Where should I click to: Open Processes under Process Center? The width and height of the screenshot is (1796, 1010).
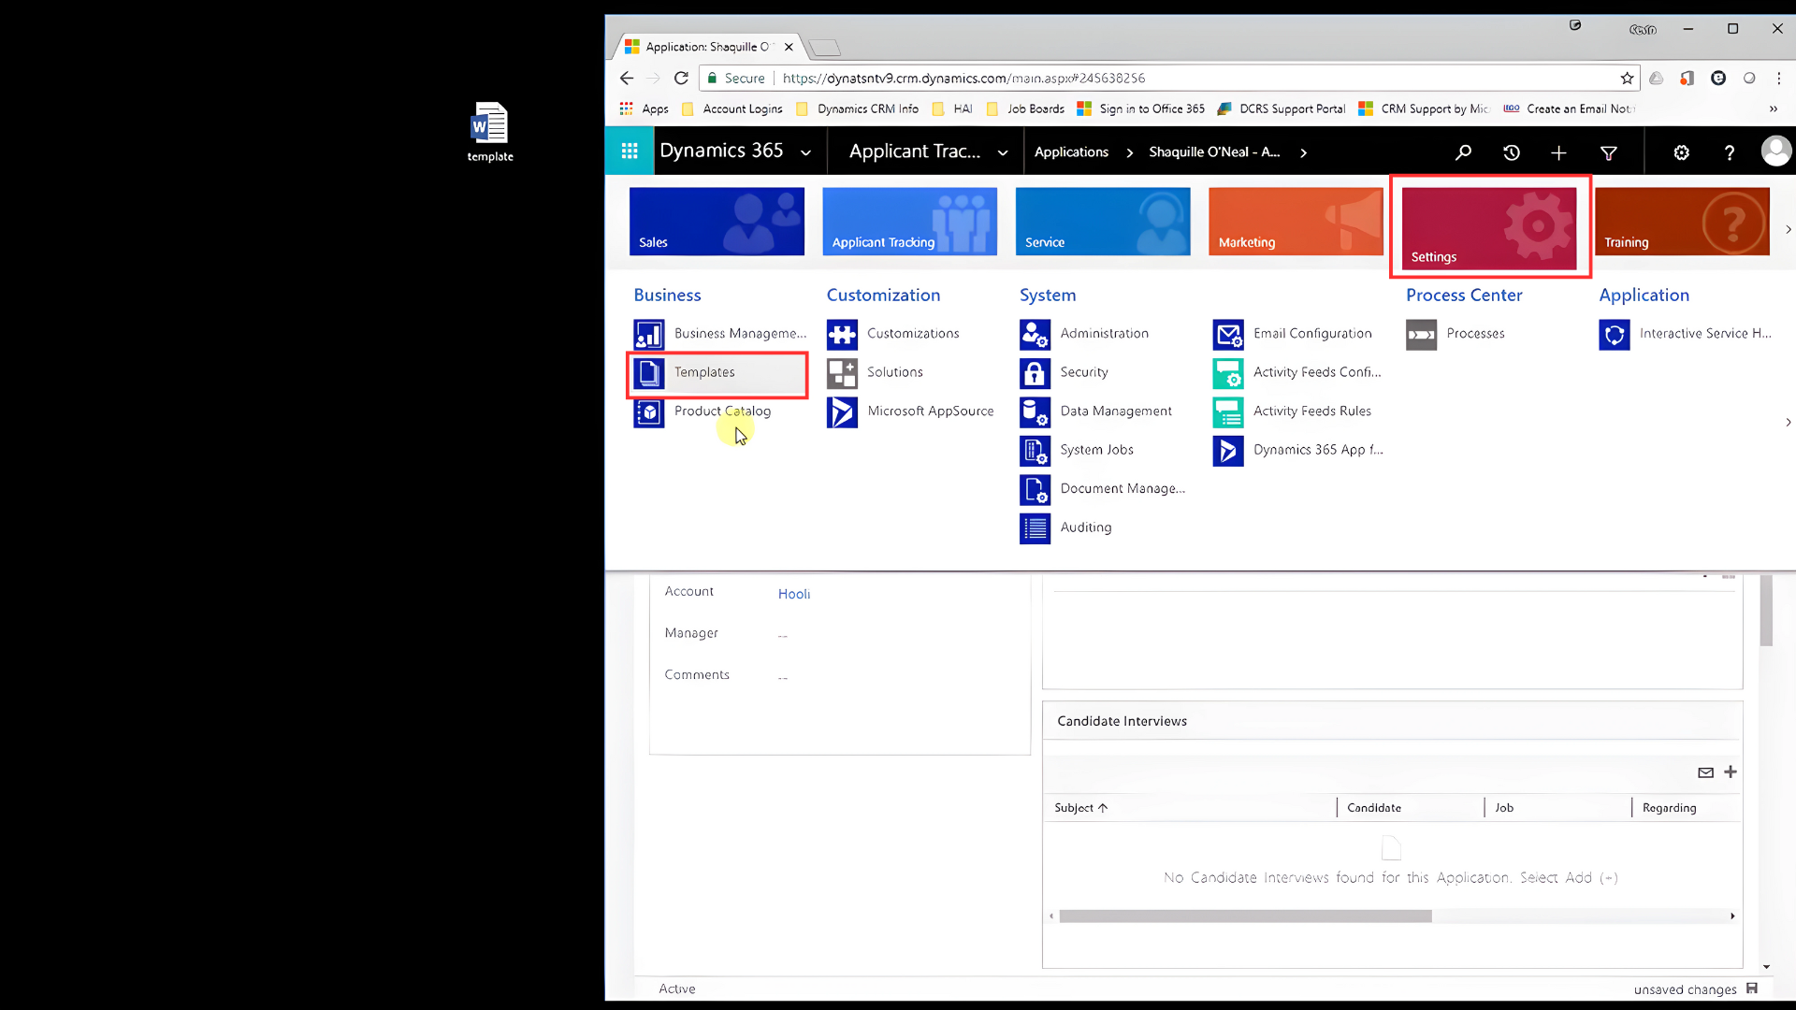click(1456, 334)
